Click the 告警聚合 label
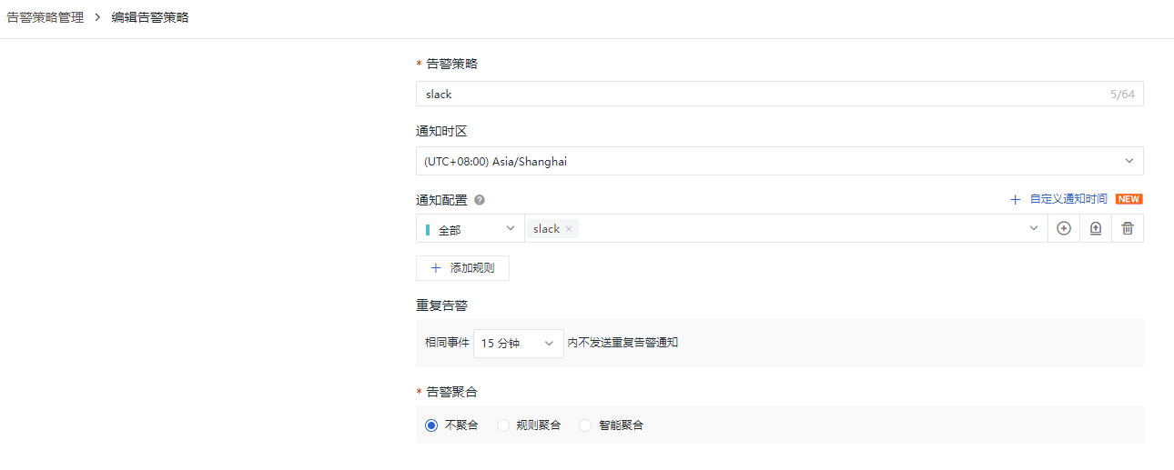This screenshot has width=1174, height=470. click(451, 392)
